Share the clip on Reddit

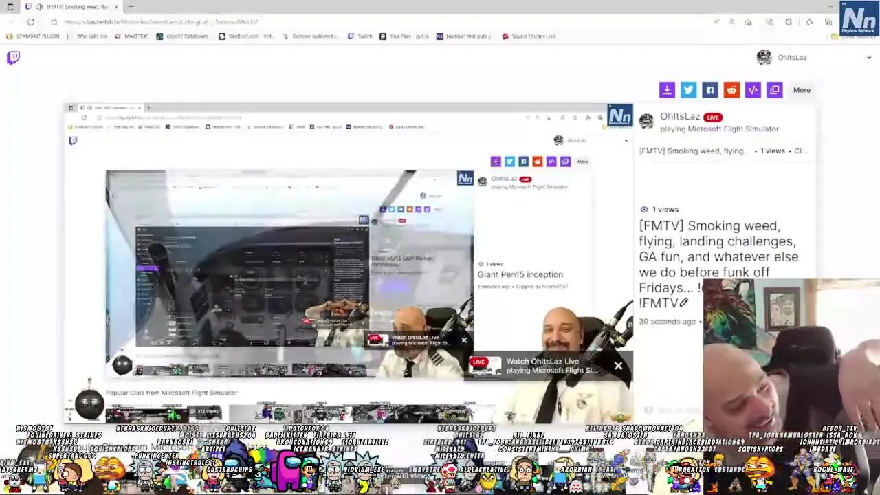point(731,90)
